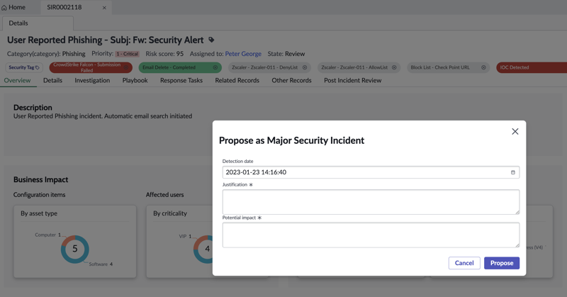Click into the Potential impact text area
This screenshot has height=297, width=567.
pos(371,235)
